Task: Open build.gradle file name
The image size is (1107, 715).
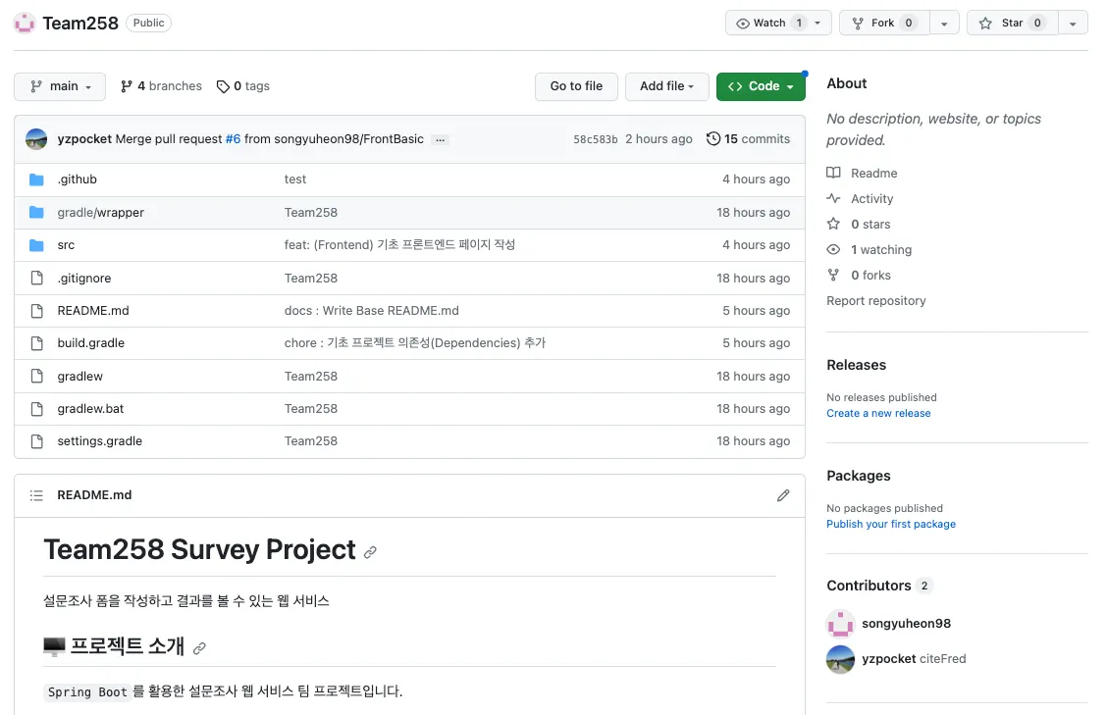Action: [90, 343]
